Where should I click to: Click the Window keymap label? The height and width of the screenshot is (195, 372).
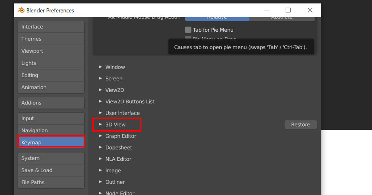(x=115, y=67)
